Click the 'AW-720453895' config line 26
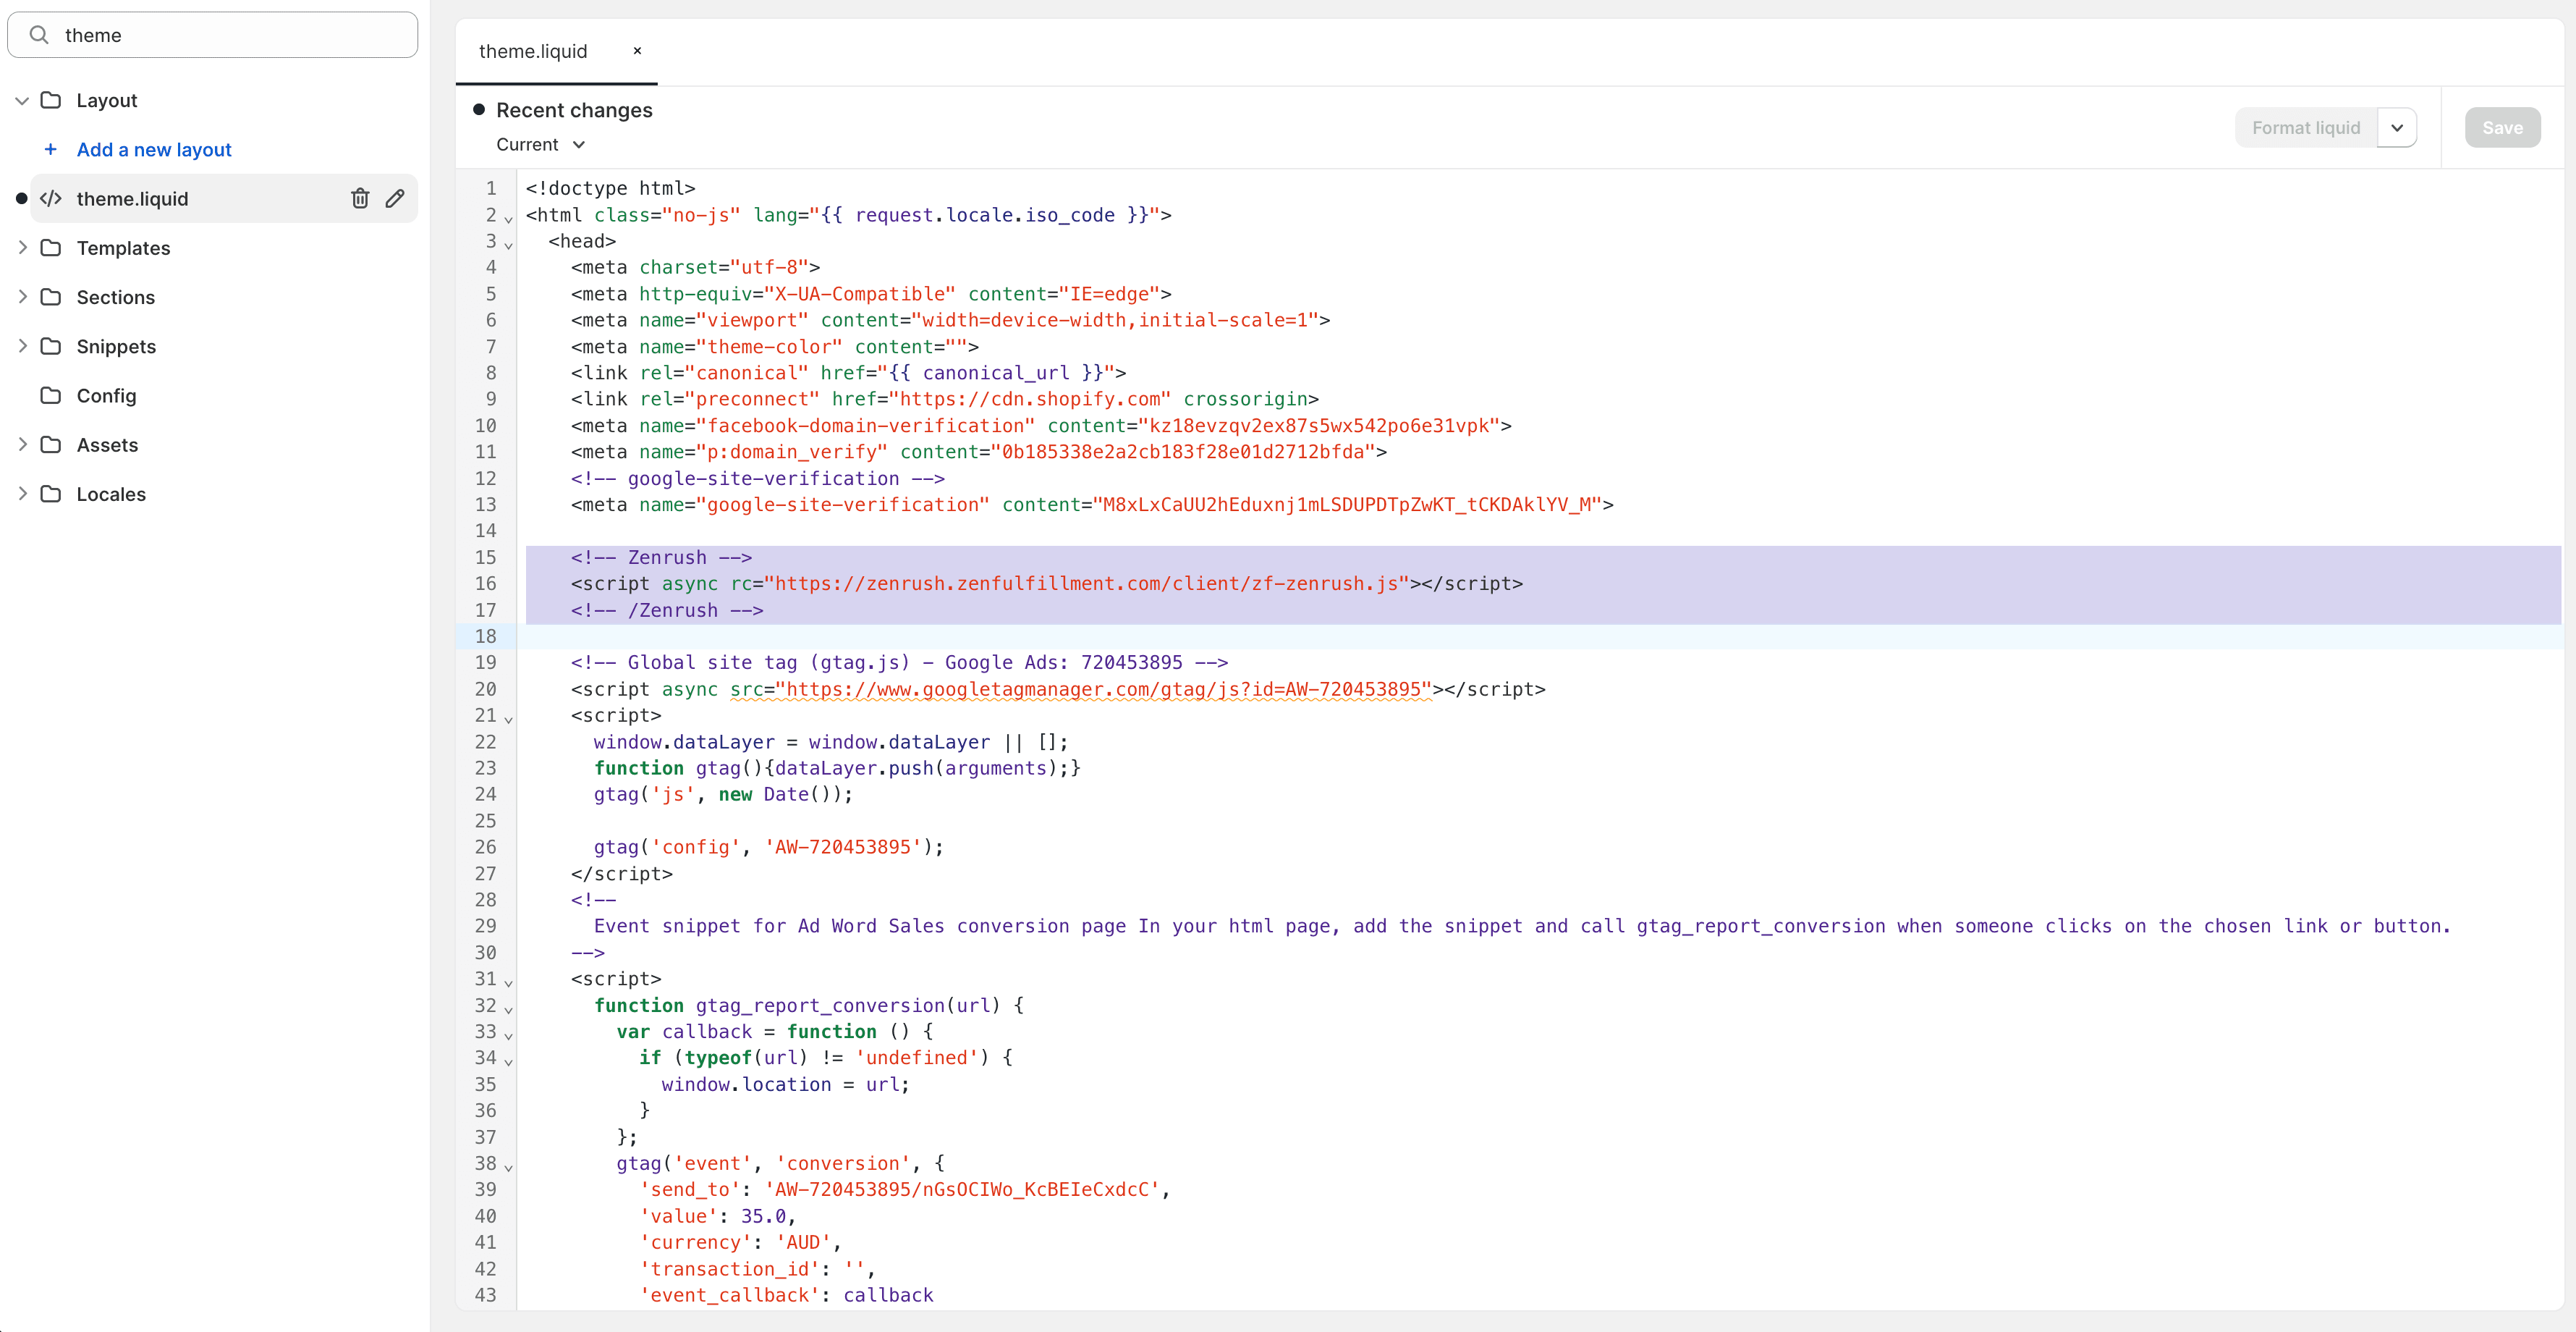2576x1332 pixels. pos(768,847)
